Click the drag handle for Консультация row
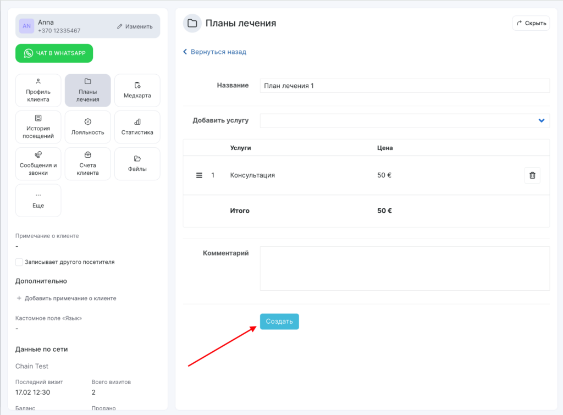563x415 pixels. (200, 175)
